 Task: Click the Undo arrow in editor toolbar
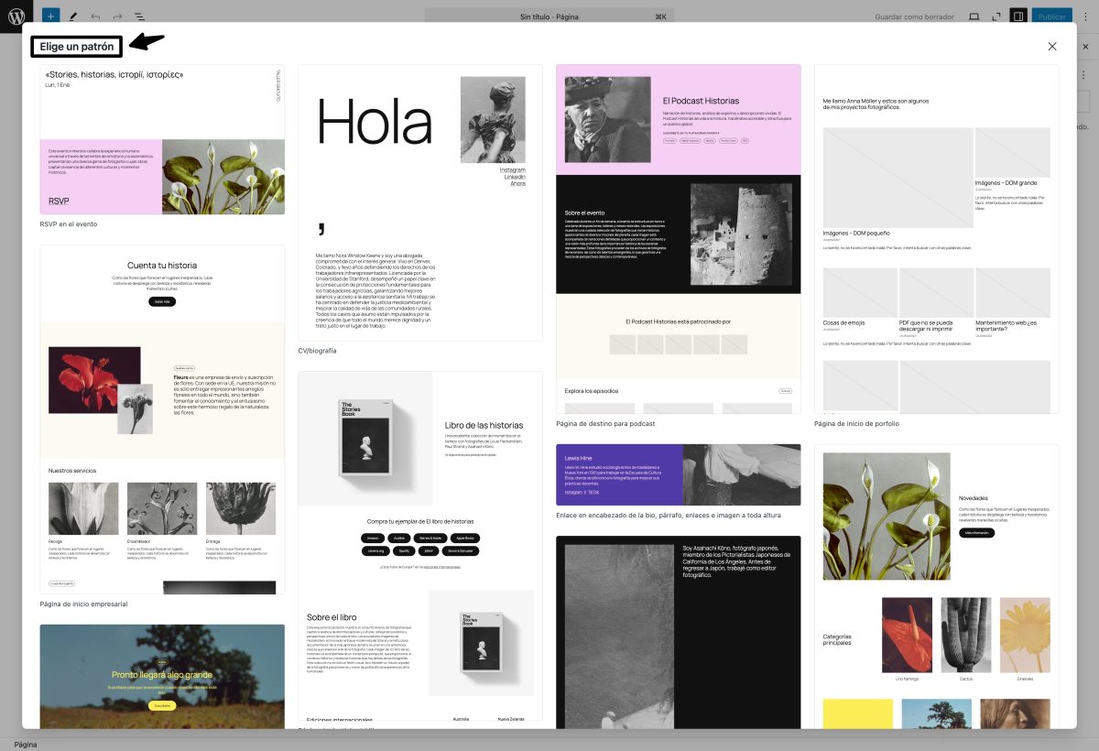coord(95,16)
